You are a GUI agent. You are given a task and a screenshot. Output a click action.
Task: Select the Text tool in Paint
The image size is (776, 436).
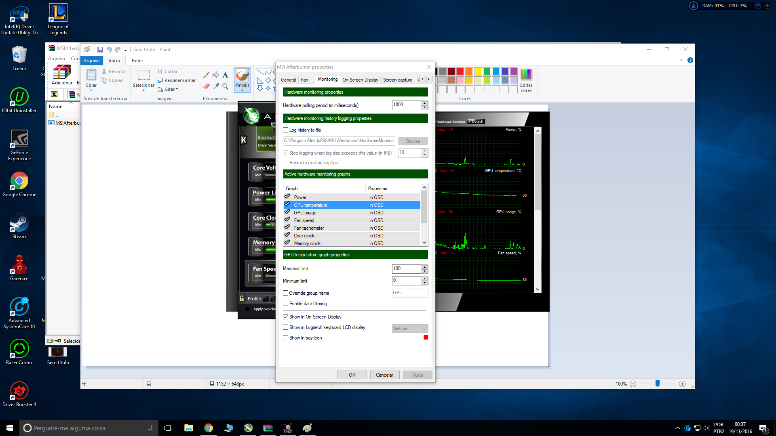pyautogui.click(x=225, y=75)
